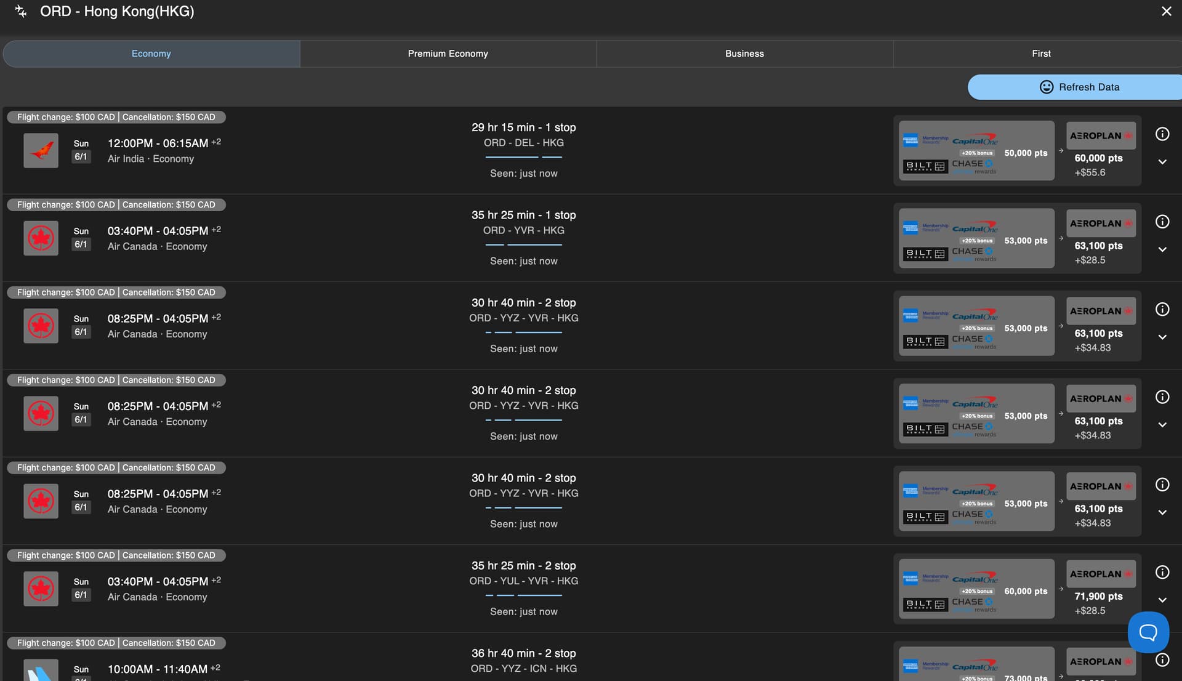The width and height of the screenshot is (1182, 681).
Task: Click info icon for ORD-YUL-YVR-HKG flight
Action: 1162,573
